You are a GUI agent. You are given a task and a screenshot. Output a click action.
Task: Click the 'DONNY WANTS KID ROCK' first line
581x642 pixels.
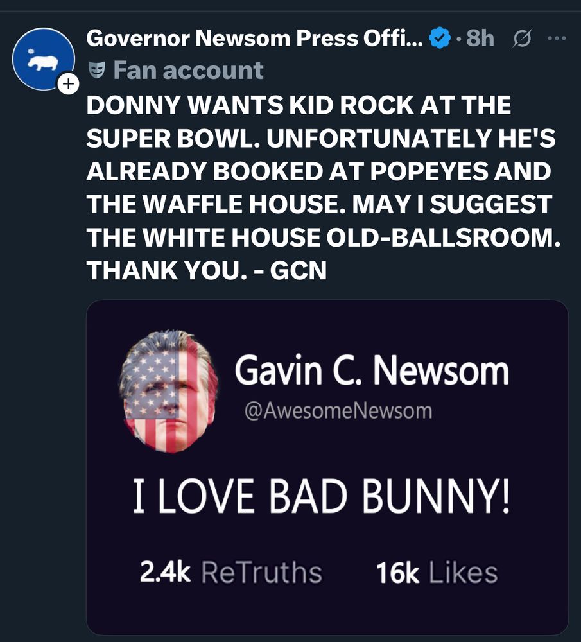[x=299, y=105]
